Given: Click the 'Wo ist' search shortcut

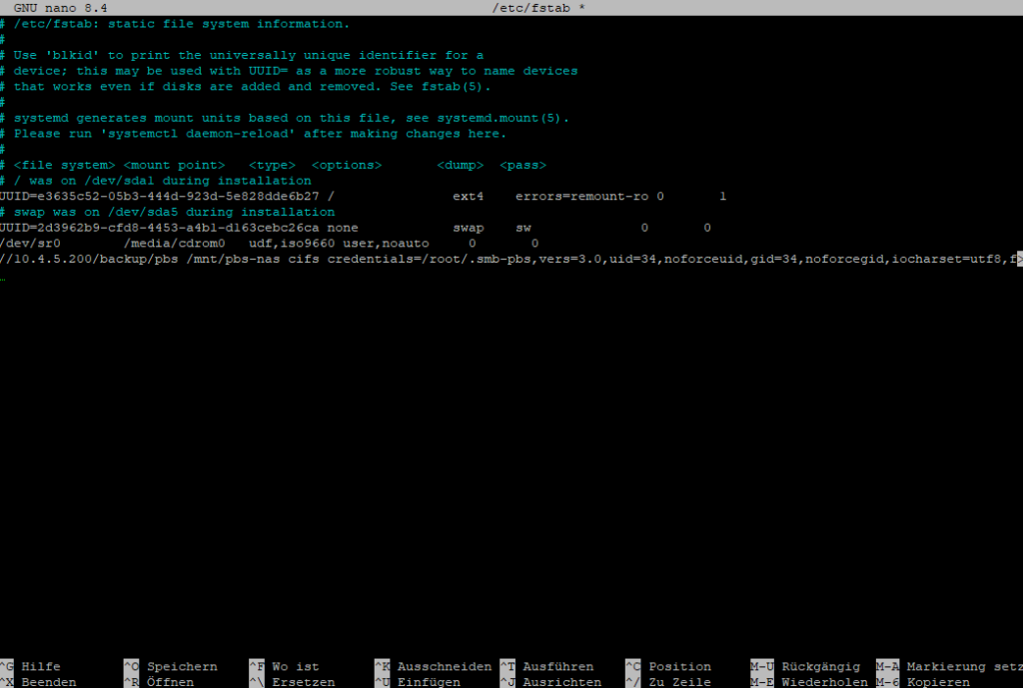Looking at the screenshot, I should (x=295, y=666).
